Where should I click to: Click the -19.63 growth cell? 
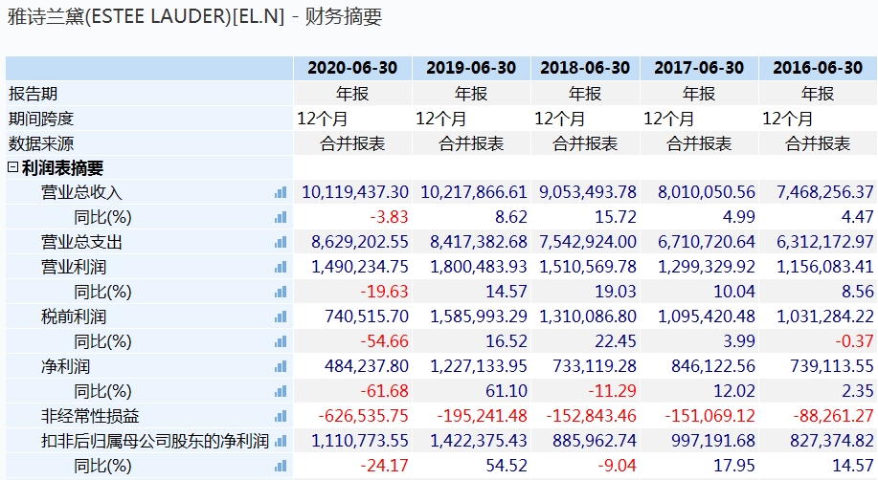tap(384, 292)
